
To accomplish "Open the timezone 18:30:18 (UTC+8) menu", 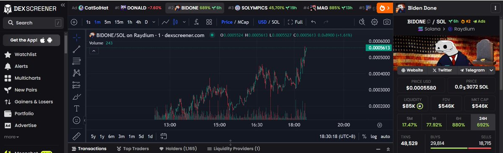I will pos(338,136).
